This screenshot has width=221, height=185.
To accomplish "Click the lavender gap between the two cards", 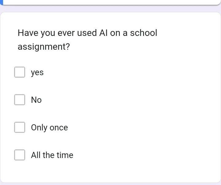I will tap(110, 9).
